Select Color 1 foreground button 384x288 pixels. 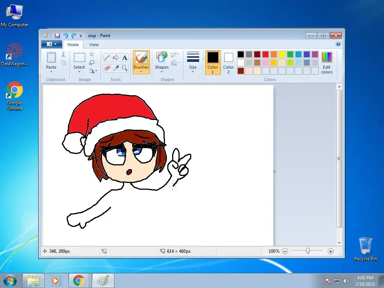pyautogui.click(x=213, y=63)
